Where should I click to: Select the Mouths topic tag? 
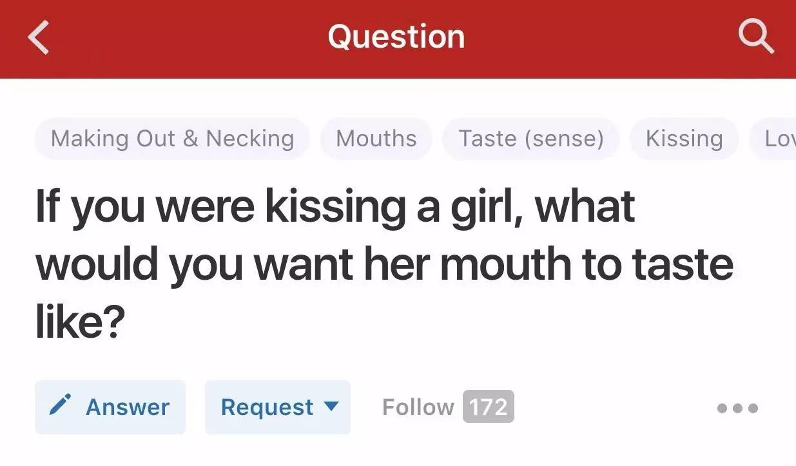[x=376, y=139]
